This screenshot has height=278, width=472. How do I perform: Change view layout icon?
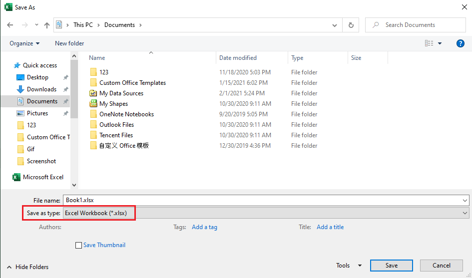point(429,43)
